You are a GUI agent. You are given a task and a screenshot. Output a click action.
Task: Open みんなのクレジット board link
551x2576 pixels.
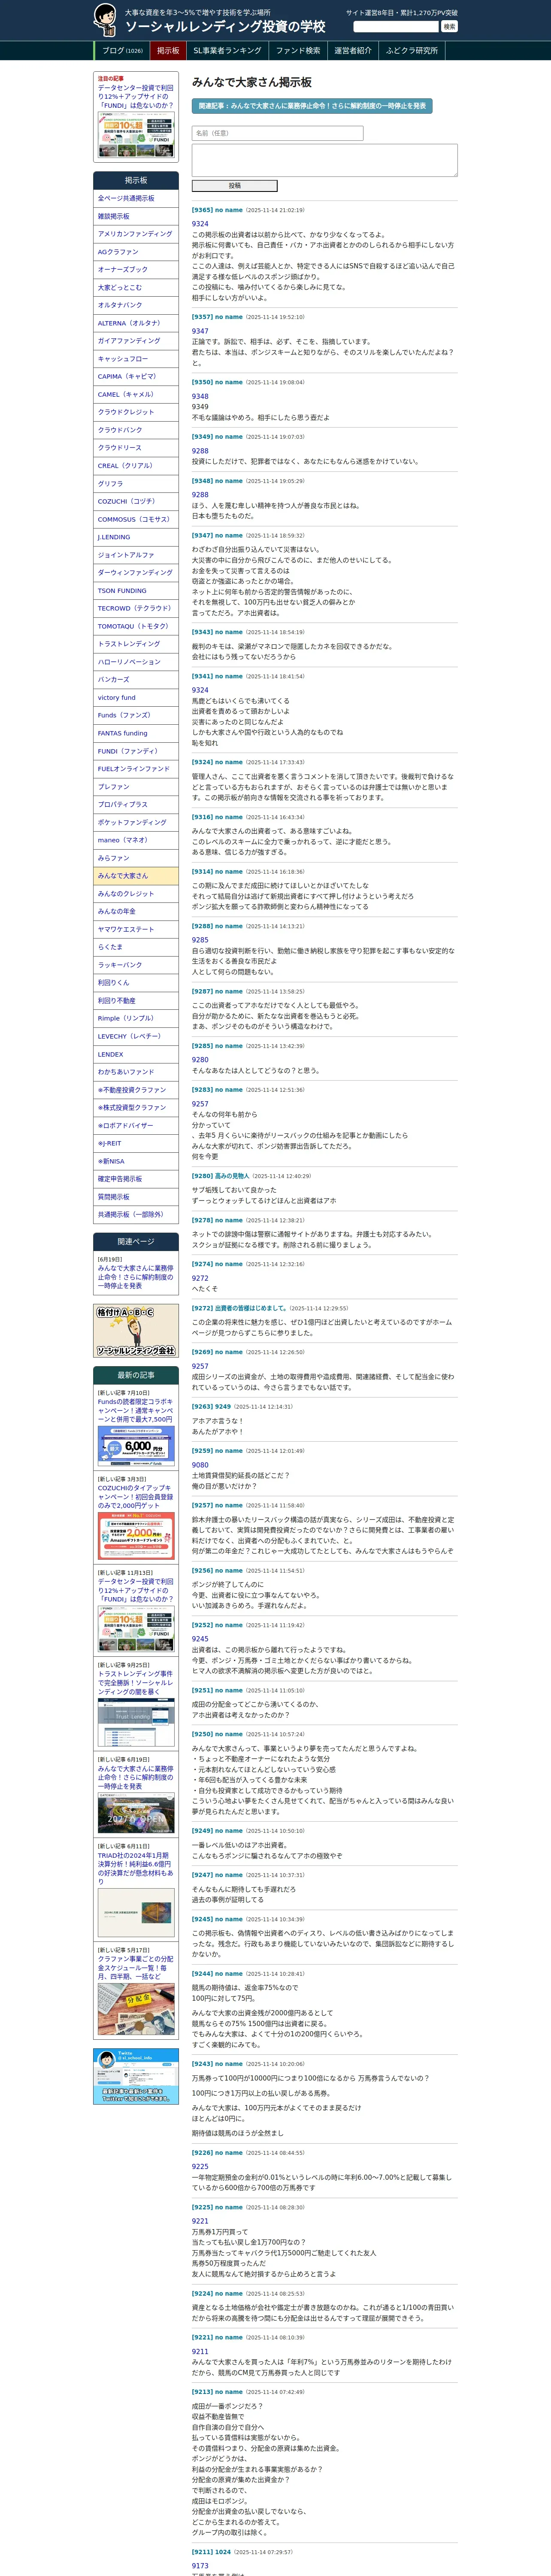(x=136, y=894)
